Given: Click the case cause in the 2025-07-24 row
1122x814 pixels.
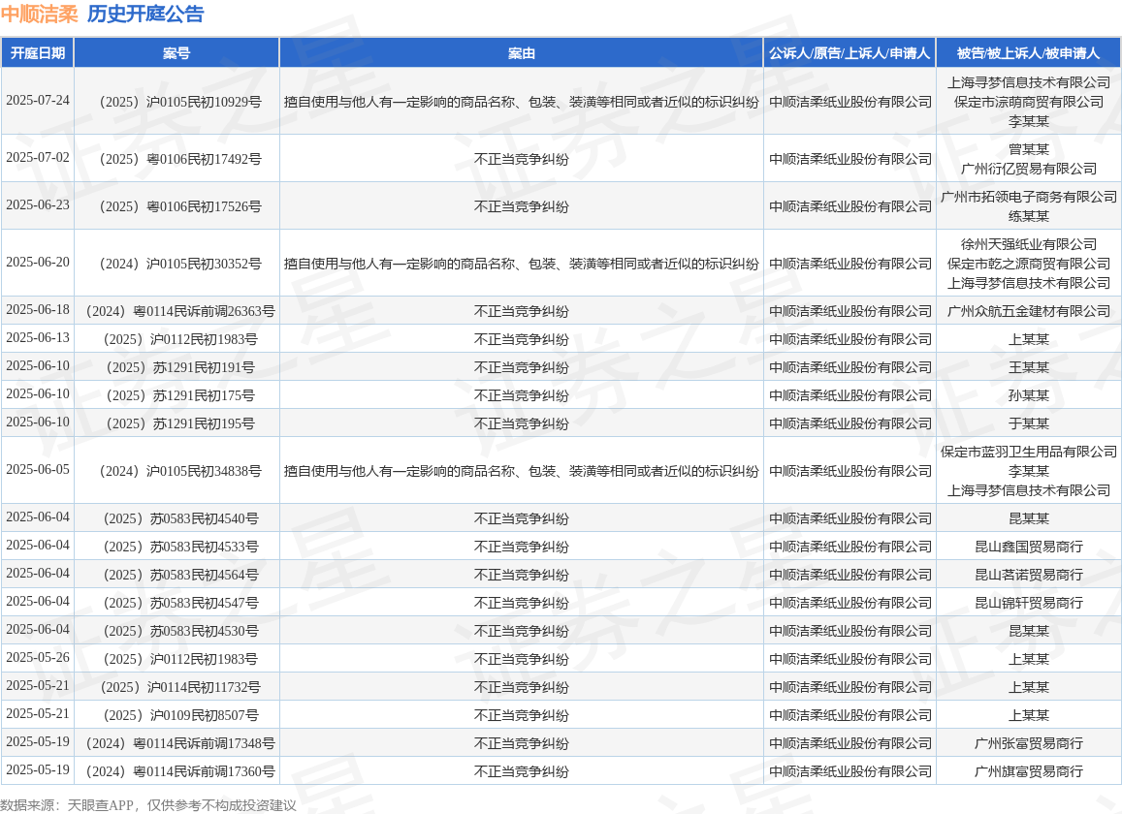Looking at the screenshot, I should point(521,102).
